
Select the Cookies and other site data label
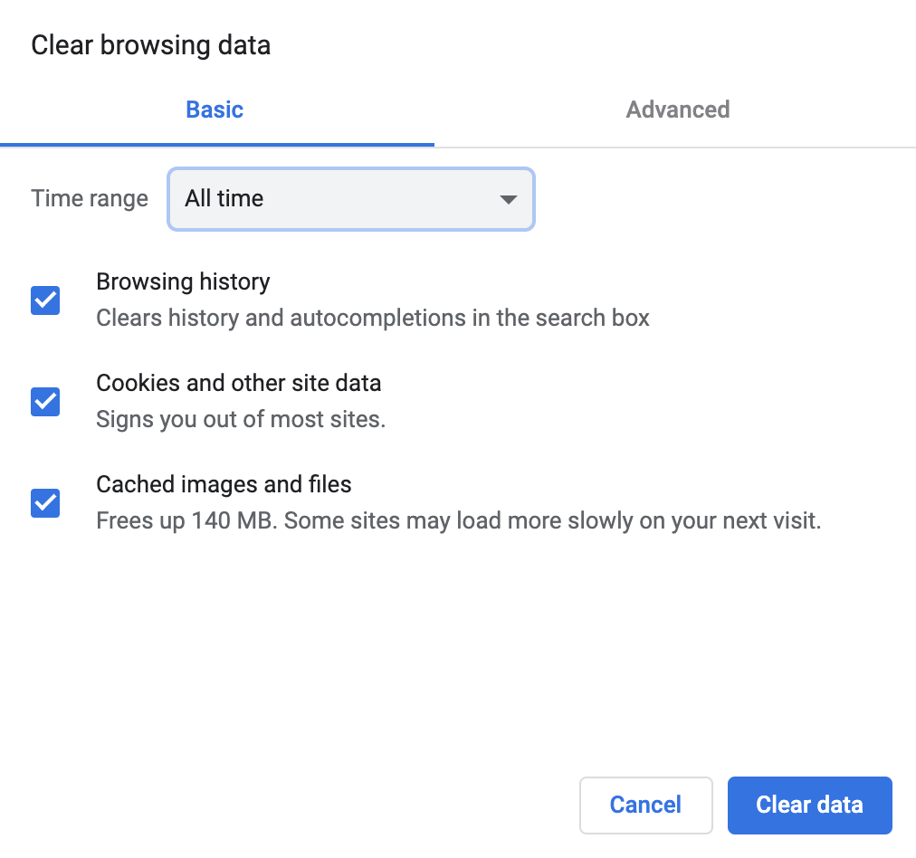[x=239, y=383]
